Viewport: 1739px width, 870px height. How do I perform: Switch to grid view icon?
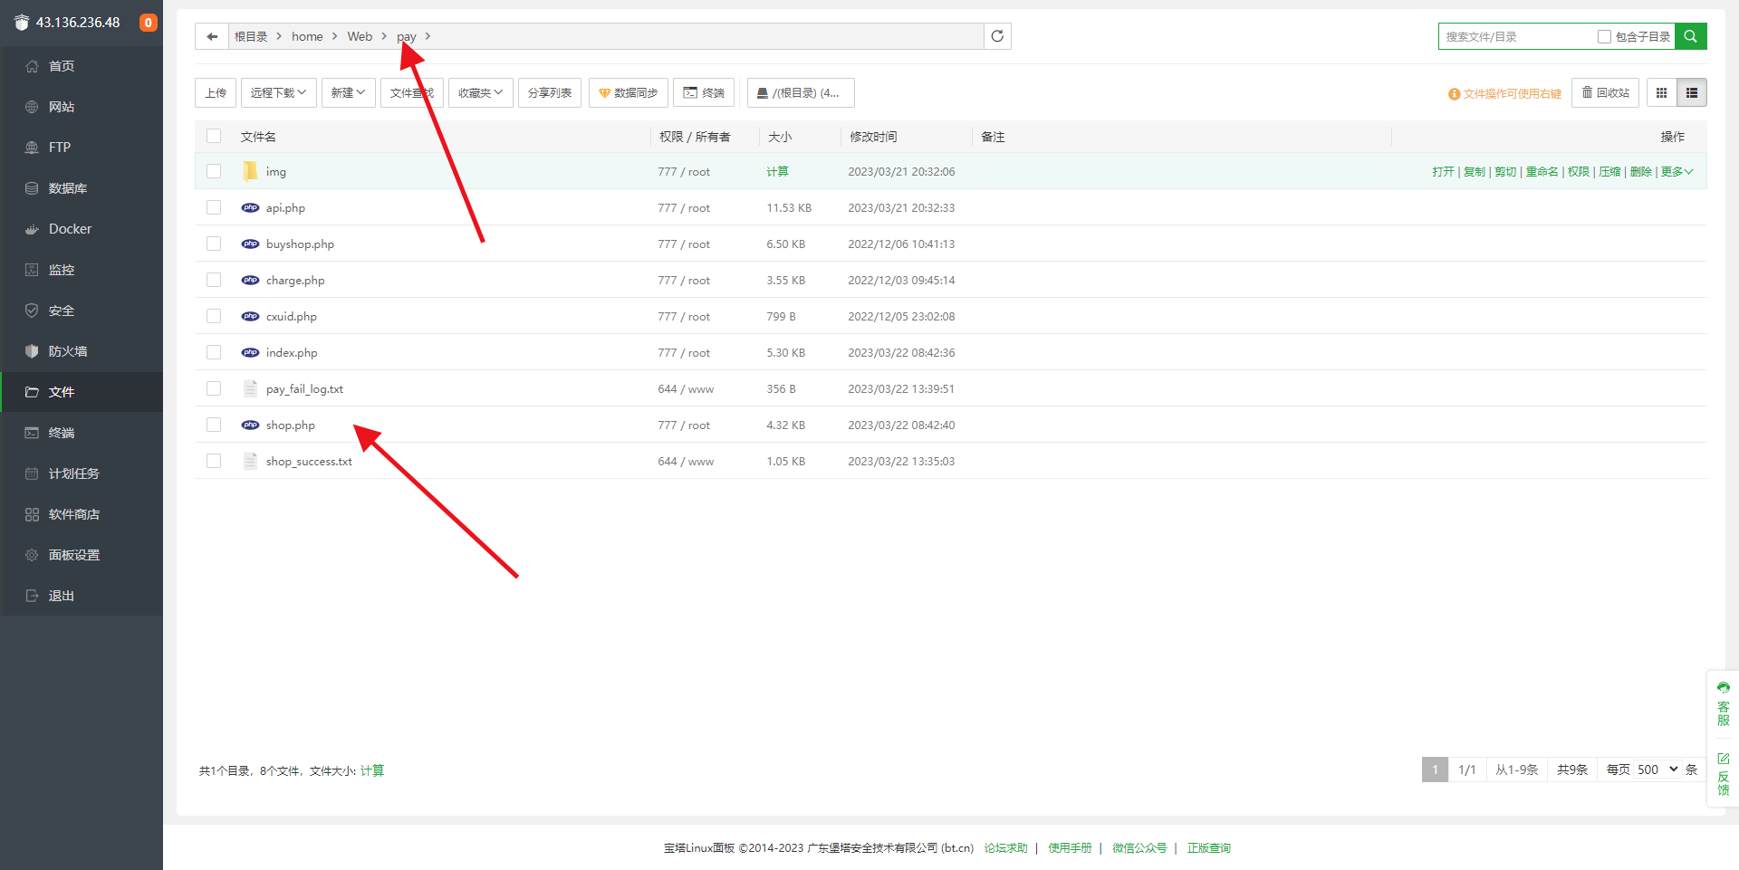point(1661,93)
